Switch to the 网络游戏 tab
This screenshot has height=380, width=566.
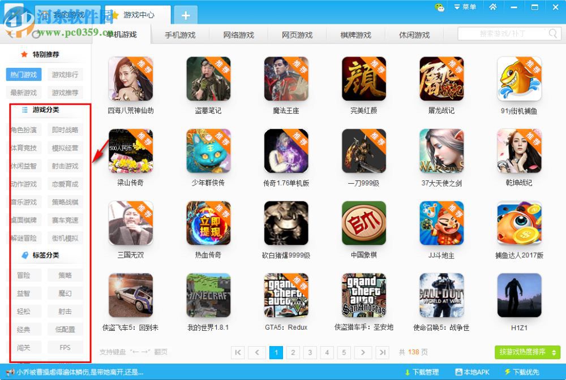coord(239,34)
